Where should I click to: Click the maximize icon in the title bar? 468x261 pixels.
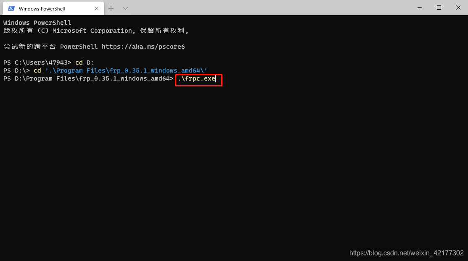pyautogui.click(x=439, y=8)
